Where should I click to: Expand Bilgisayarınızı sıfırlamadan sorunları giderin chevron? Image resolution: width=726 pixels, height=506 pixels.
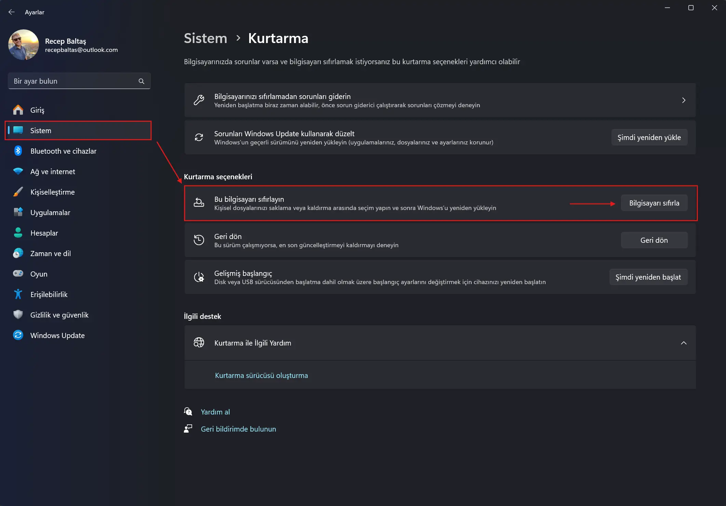click(684, 100)
